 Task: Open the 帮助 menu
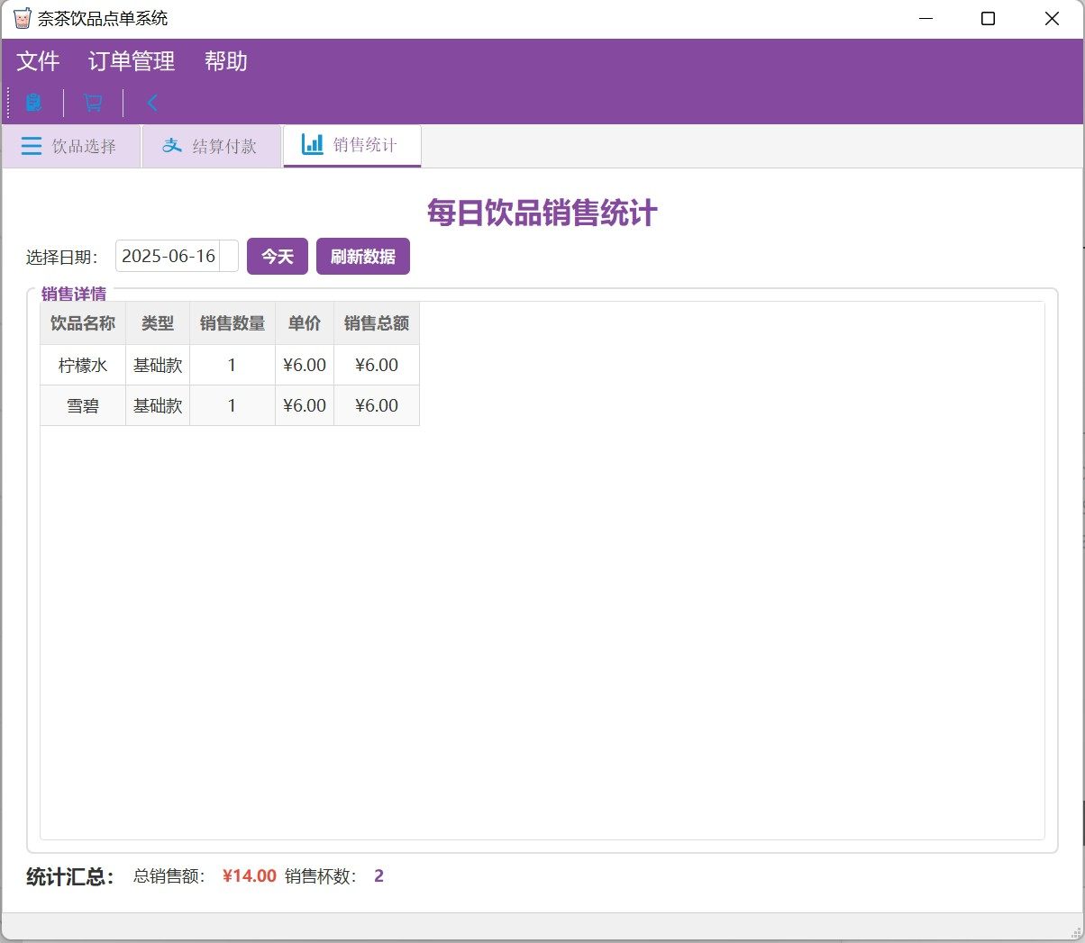coord(225,61)
